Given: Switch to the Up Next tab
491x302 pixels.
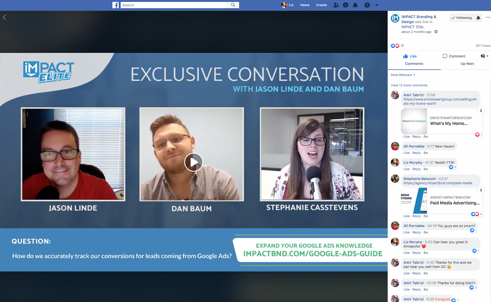Looking at the screenshot, I should coord(467,64).
